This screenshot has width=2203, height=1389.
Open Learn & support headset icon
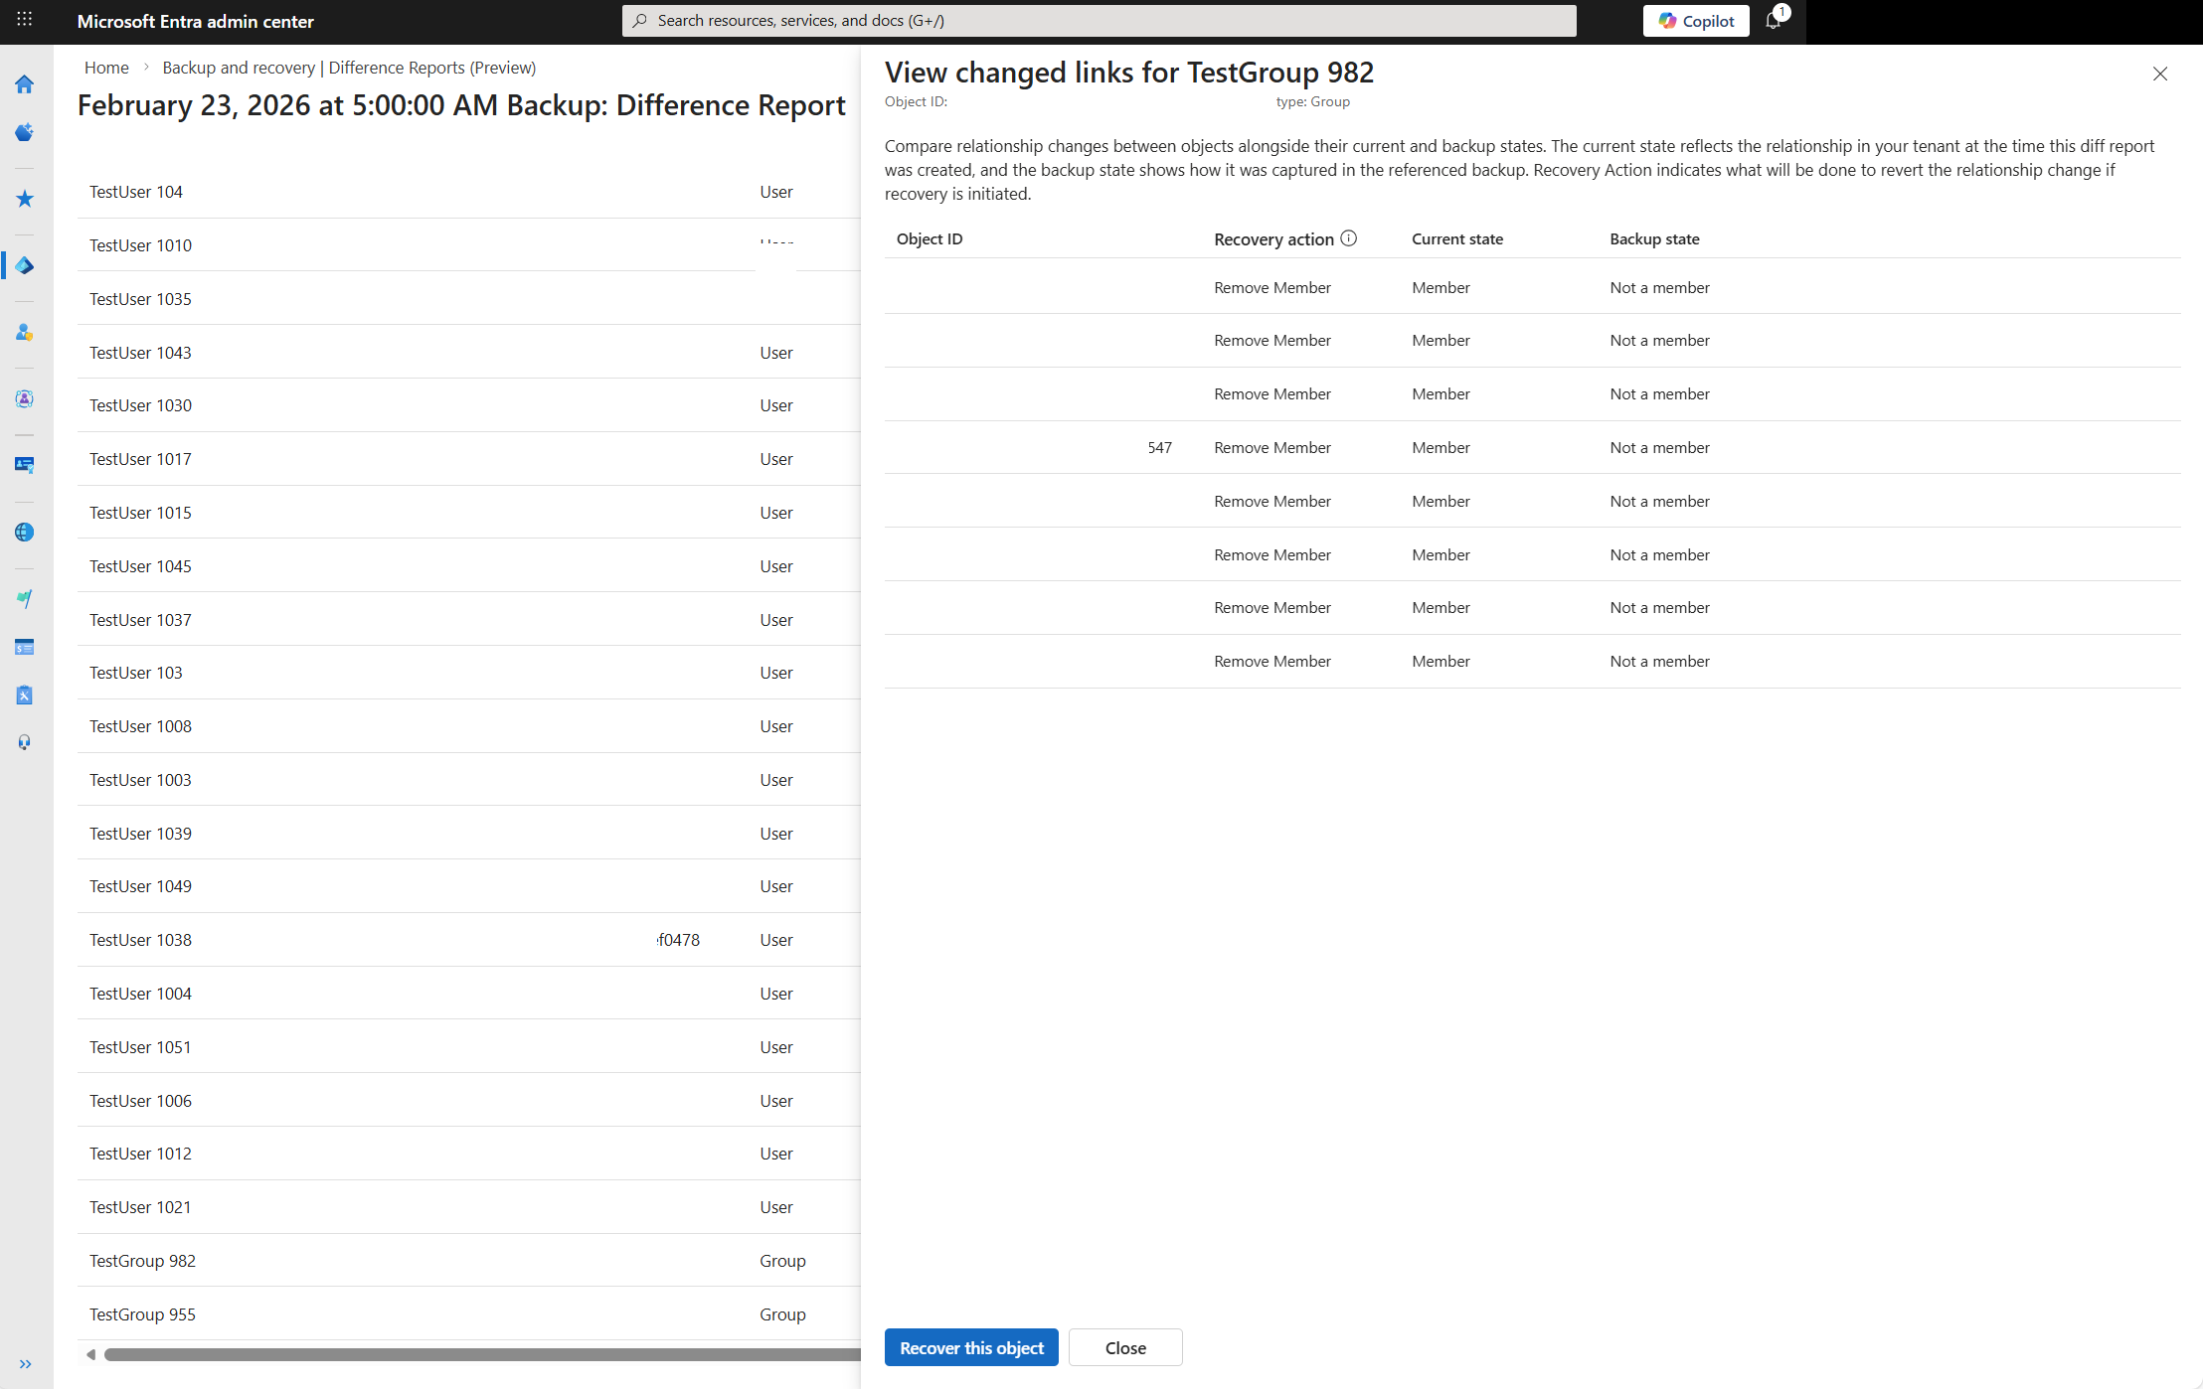pos(24,741)
